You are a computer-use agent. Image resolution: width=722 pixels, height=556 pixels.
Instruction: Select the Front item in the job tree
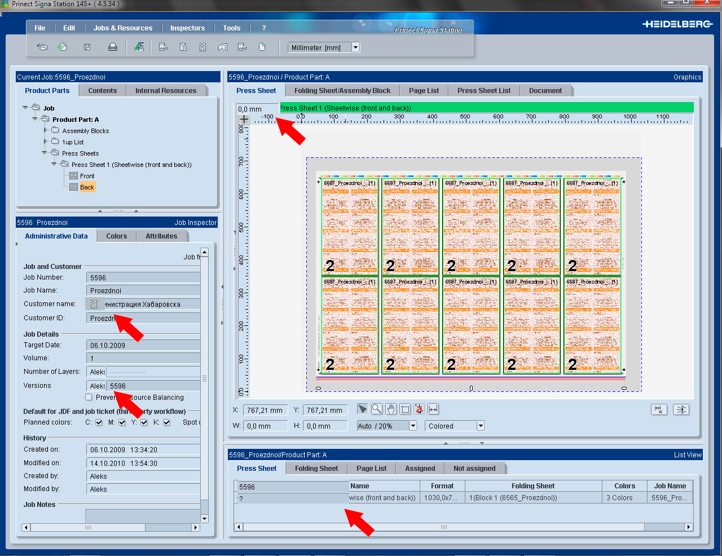(87, 176)
